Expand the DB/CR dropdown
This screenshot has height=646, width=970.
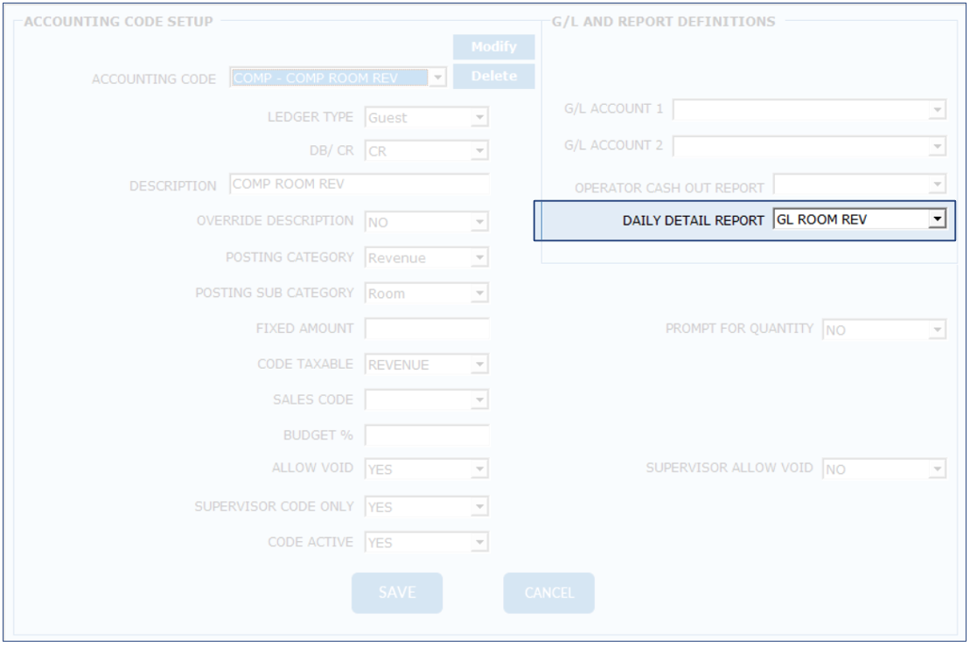pyautogui.click(x=478, y=151)
